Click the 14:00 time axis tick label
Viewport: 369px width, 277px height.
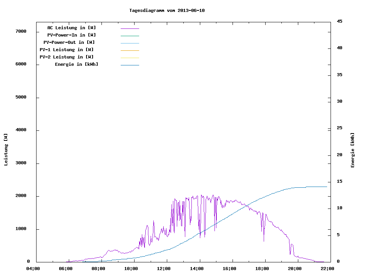click(197, 269)
